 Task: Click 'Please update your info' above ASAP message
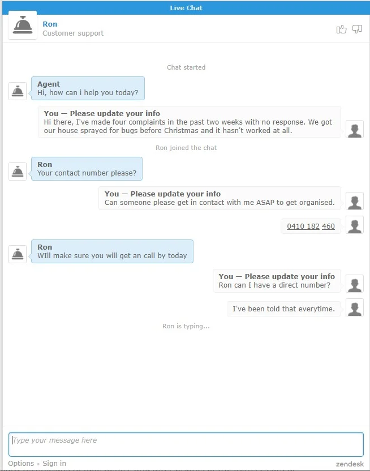(x=175, y=194)
